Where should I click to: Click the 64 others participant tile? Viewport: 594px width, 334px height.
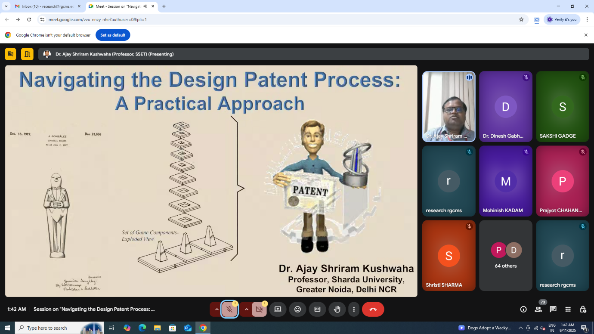pyautogui.click(x=505, y=255)
